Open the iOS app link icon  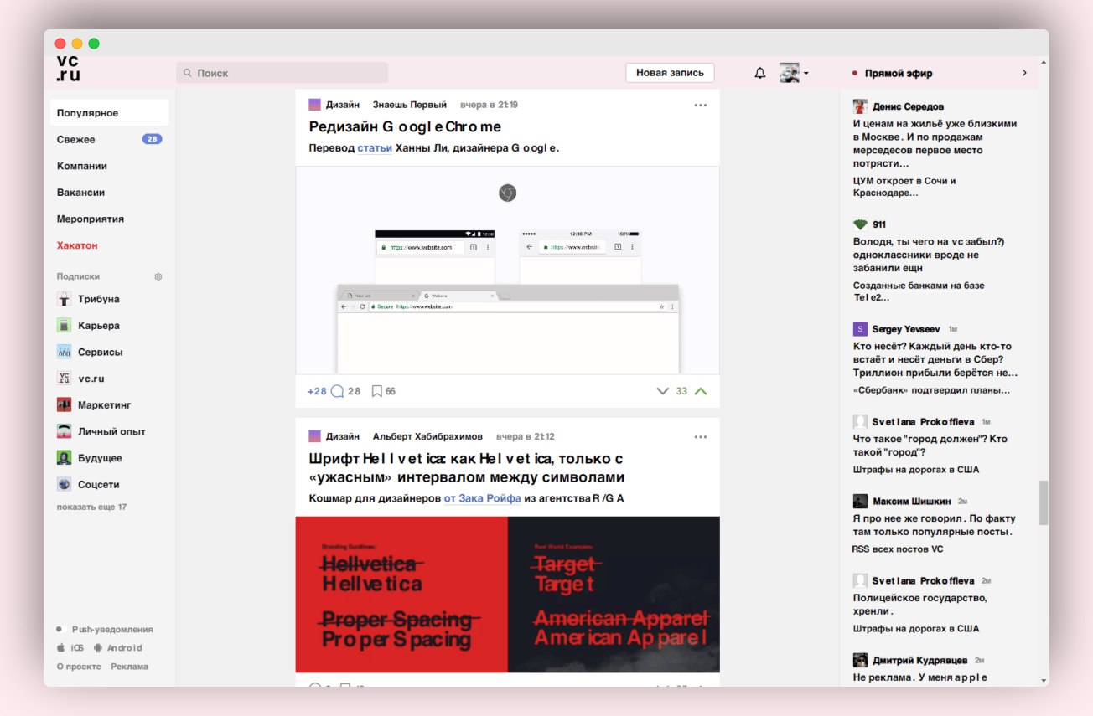(60, 647)
